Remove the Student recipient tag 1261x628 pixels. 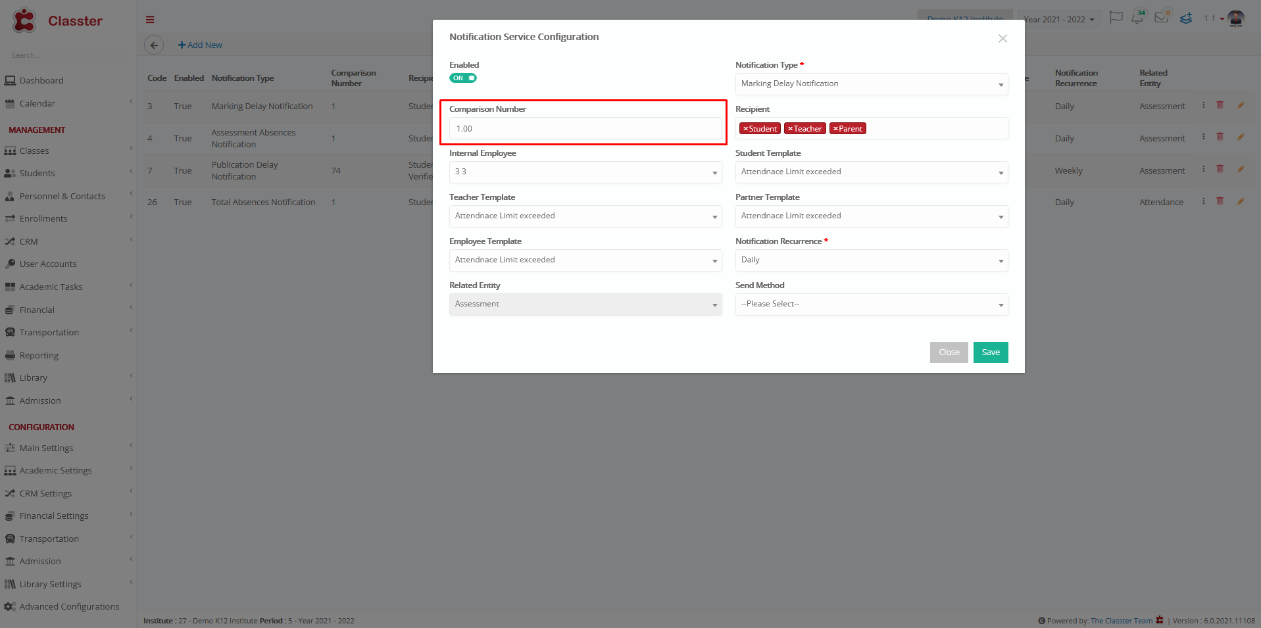(x=745, y=129)
